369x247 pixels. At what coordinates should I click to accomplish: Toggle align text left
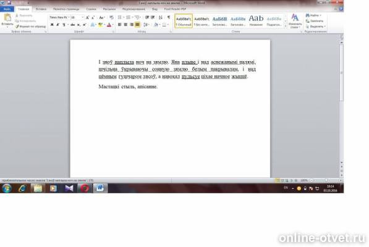coord(119,25)
